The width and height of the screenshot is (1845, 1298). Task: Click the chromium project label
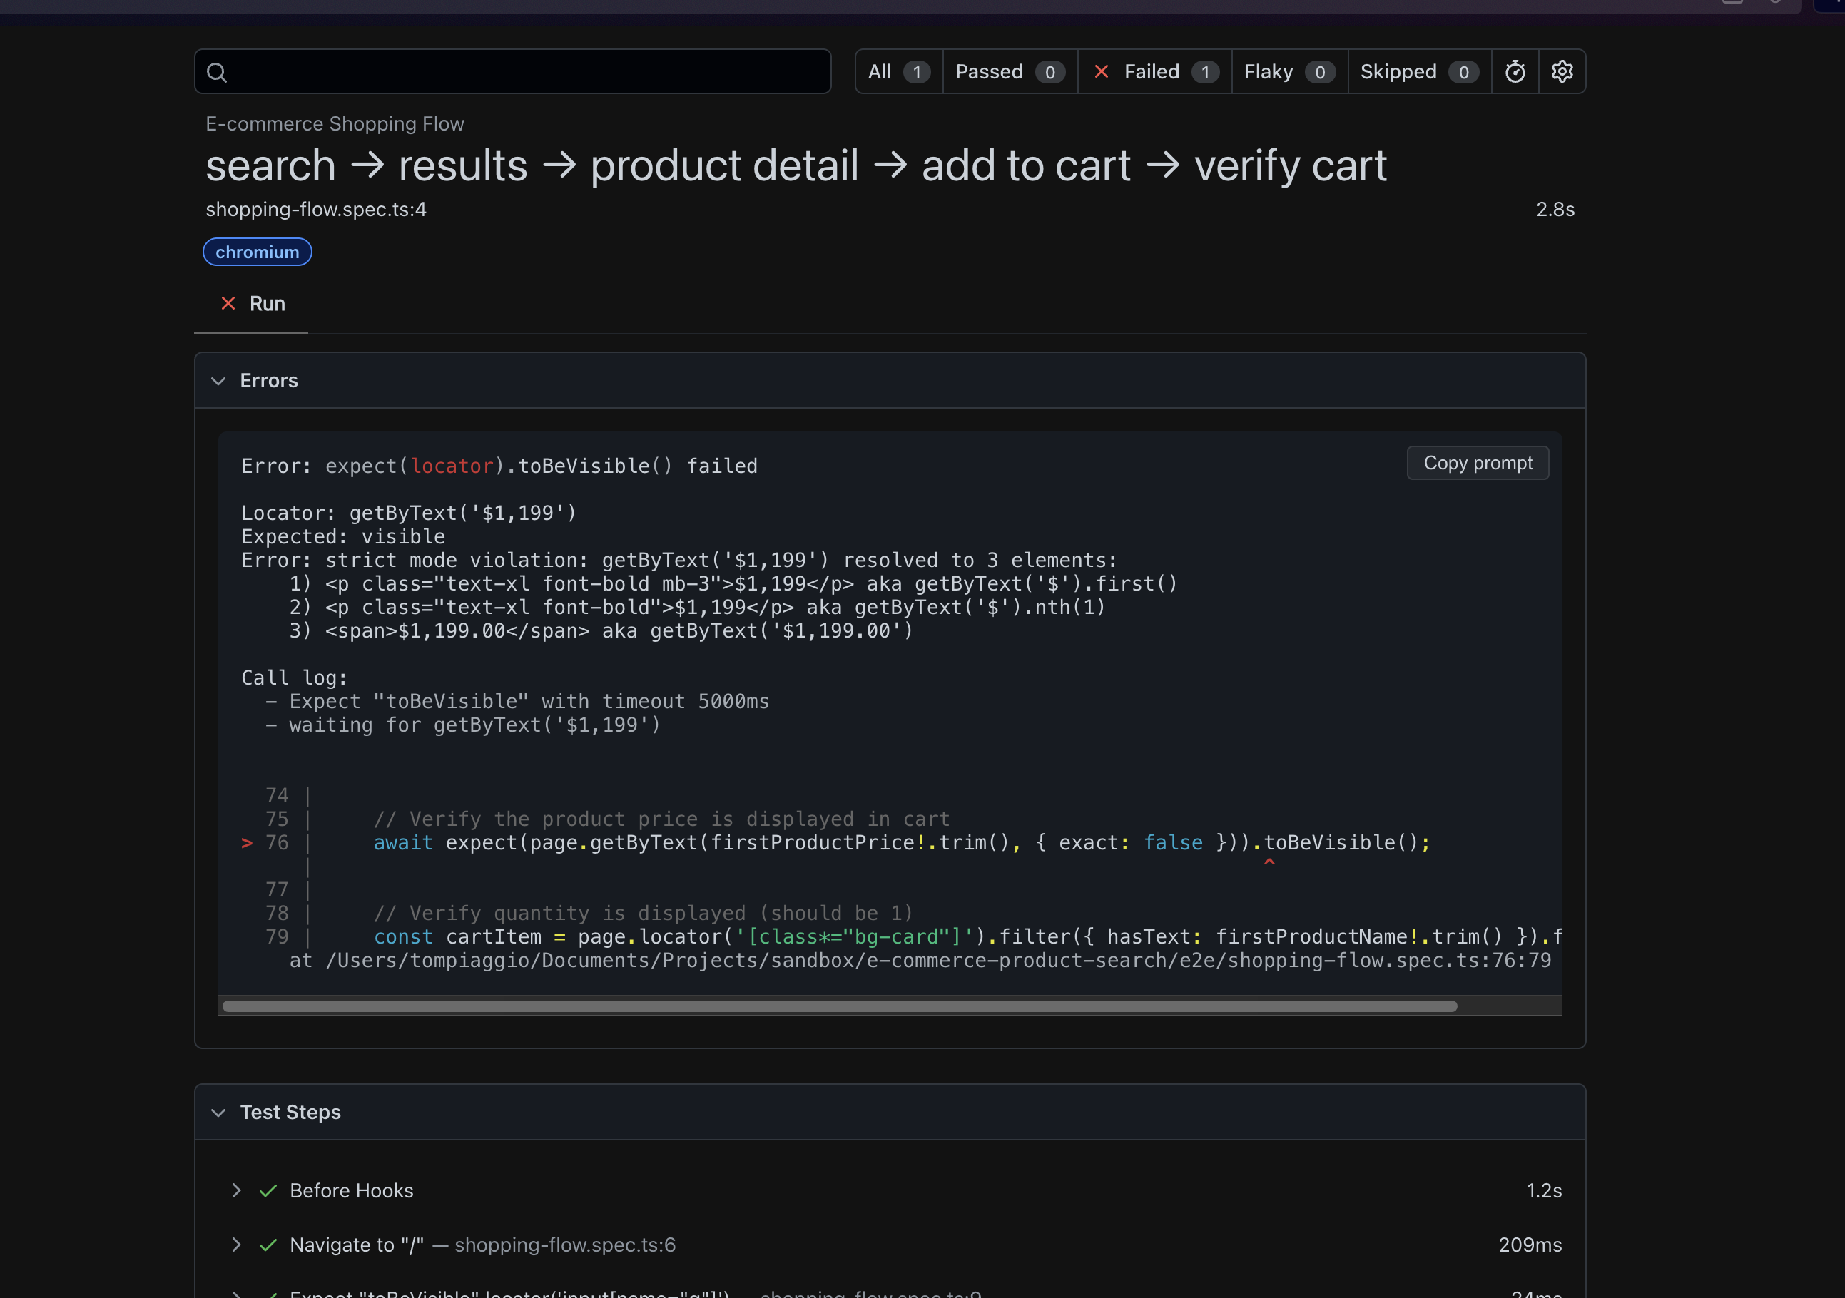(257, 252)
